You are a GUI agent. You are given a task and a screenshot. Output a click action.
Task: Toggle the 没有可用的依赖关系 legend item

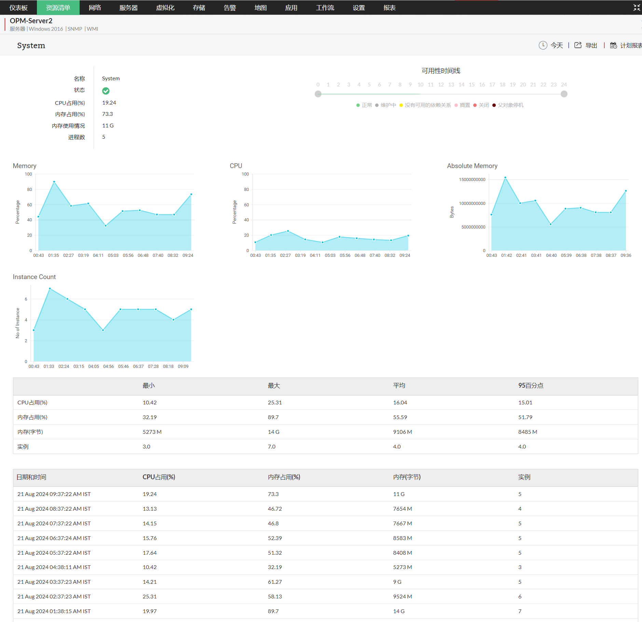click(425, 105)
